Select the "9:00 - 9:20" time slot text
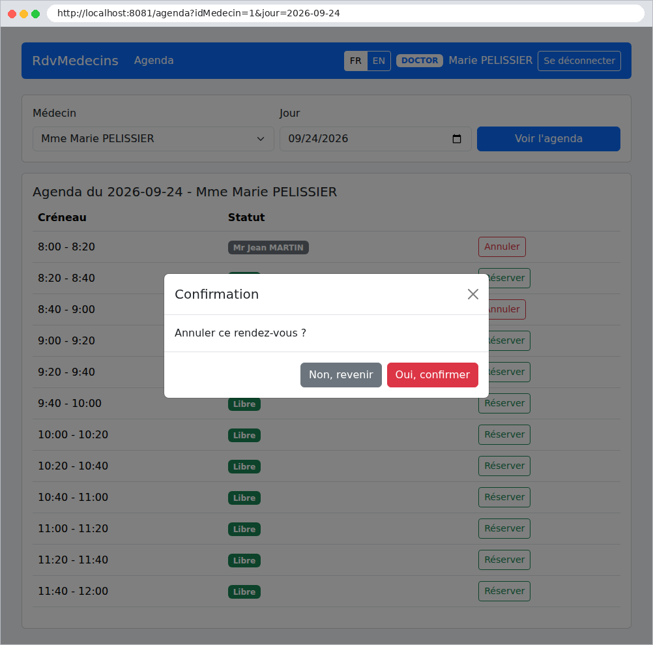Image resolution: width=653 pixels, height=645 pixels. click(66, 340)
